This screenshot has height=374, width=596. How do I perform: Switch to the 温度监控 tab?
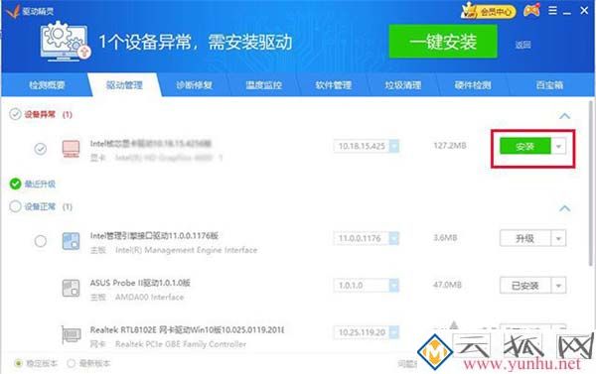263,85
